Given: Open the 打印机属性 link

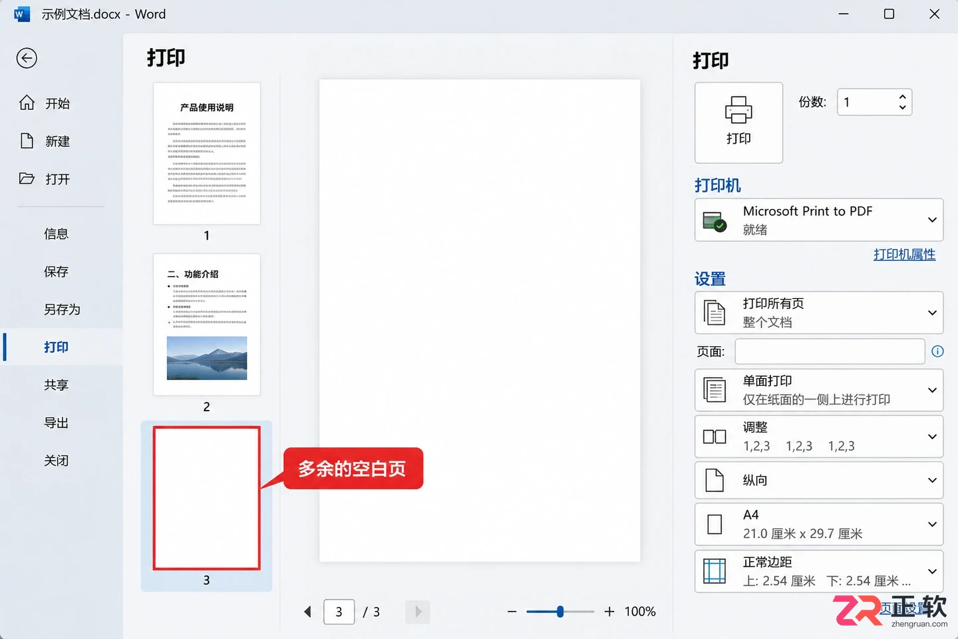Looking at the screenshot, I should (x=904, y=254).
